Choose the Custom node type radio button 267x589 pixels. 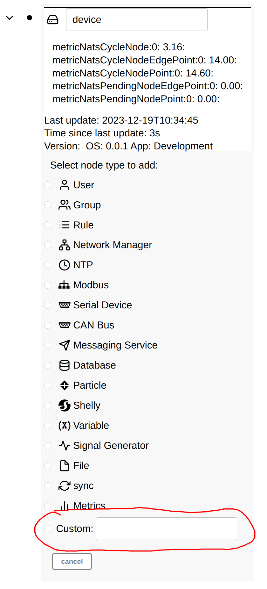48,528
